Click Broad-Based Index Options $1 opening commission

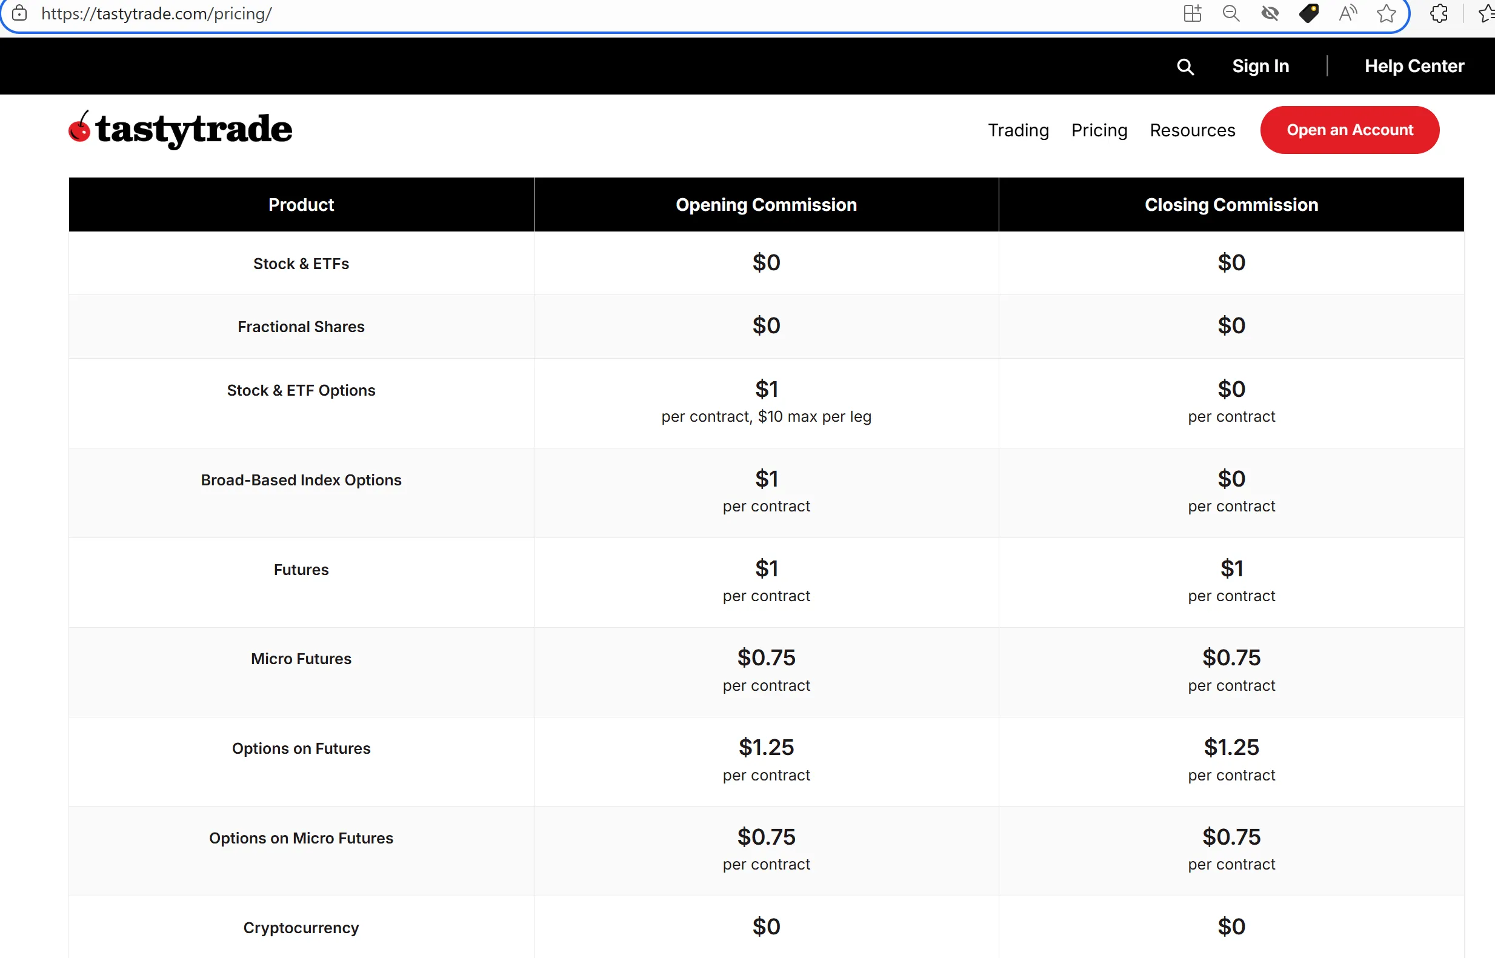click(766, 478)
